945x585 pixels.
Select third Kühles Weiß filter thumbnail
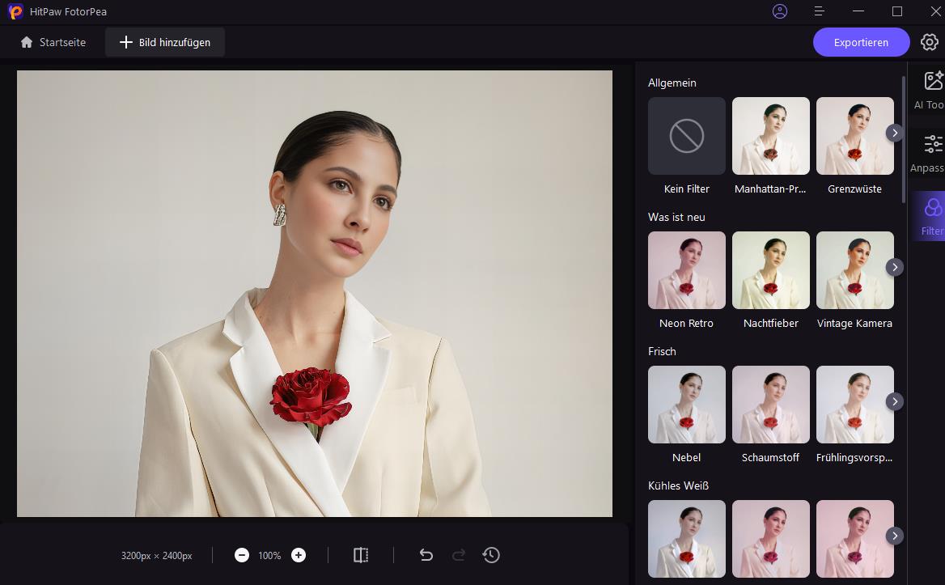point(854,539)
